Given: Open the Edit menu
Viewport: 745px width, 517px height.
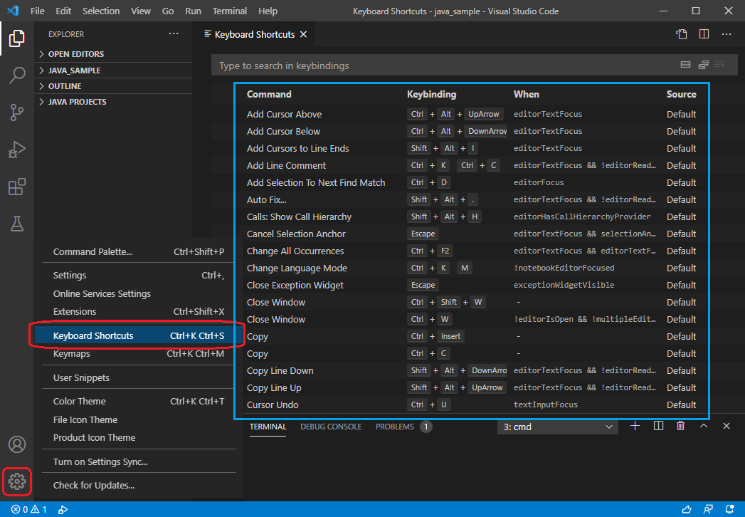Looking at the screenshot, I should 63,11.
